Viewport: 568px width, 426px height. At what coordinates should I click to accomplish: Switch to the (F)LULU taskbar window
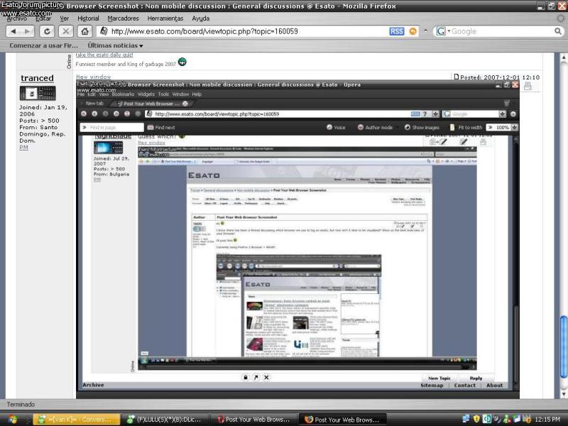pos(165,420)
